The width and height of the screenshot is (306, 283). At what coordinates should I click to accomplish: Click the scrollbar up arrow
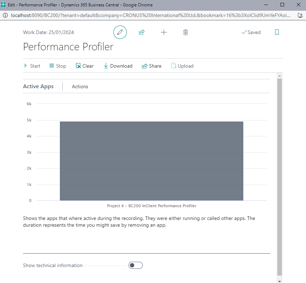(279, 75)
